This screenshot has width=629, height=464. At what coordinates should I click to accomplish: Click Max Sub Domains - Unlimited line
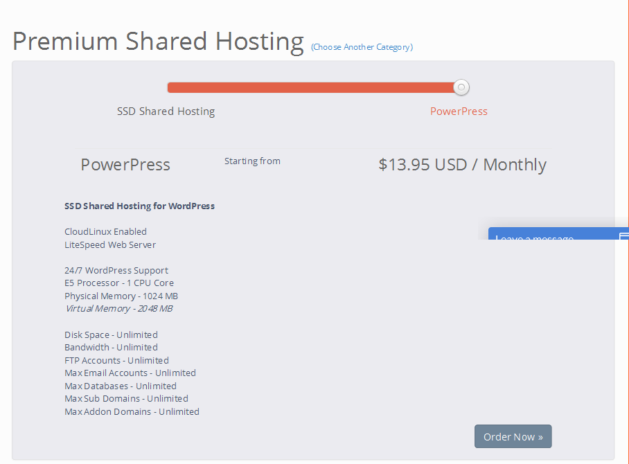[x=126, y=399]
